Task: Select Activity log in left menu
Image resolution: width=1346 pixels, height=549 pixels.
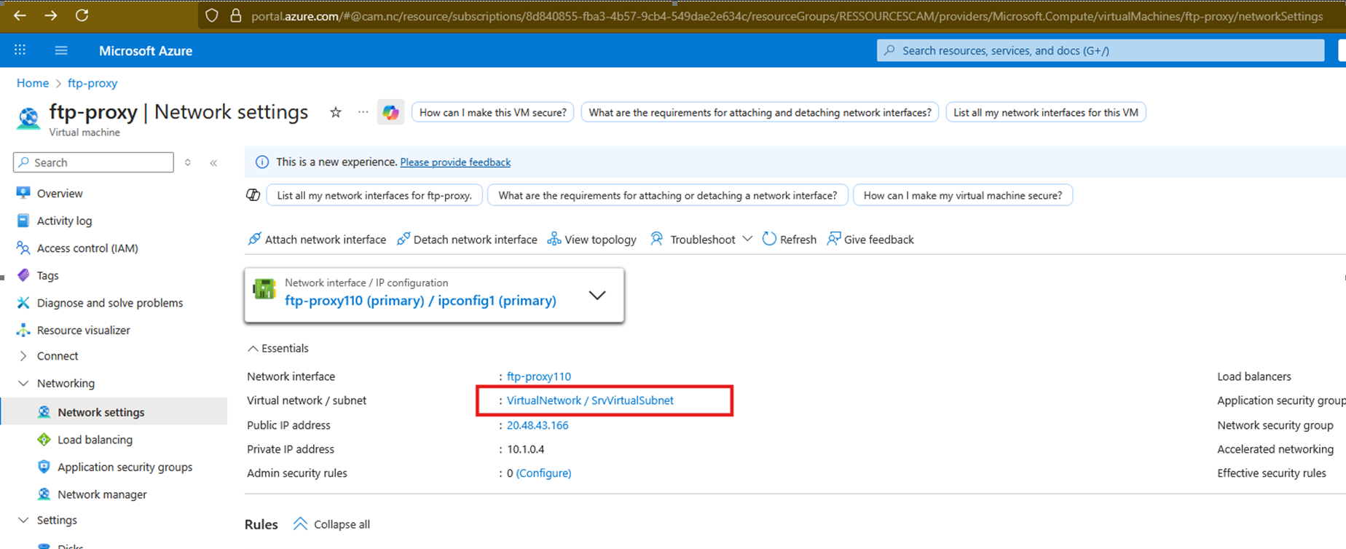Action: tap(64, 221)
